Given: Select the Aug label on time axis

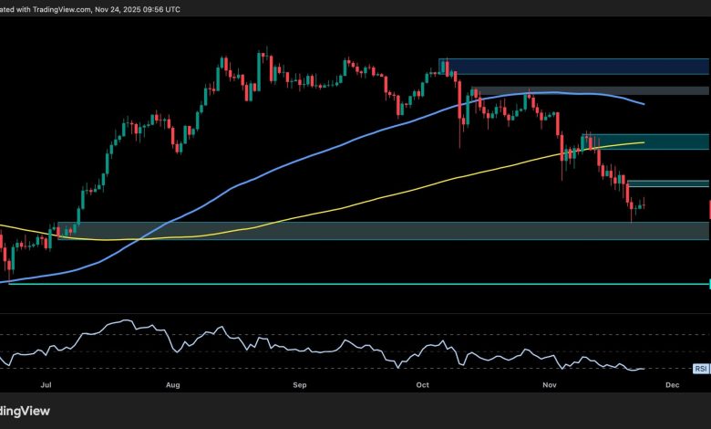Looking at the screenshot, I should (x=174, y=386).
